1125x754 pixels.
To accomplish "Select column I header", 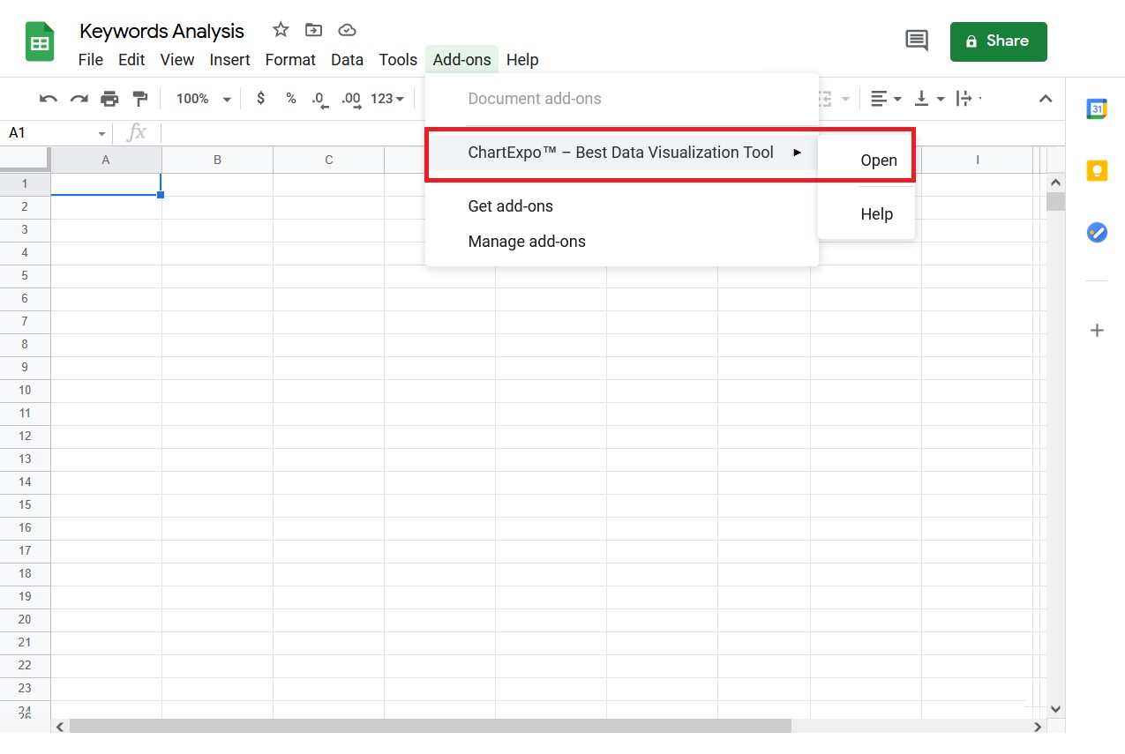I will click(x=977, y=160).
